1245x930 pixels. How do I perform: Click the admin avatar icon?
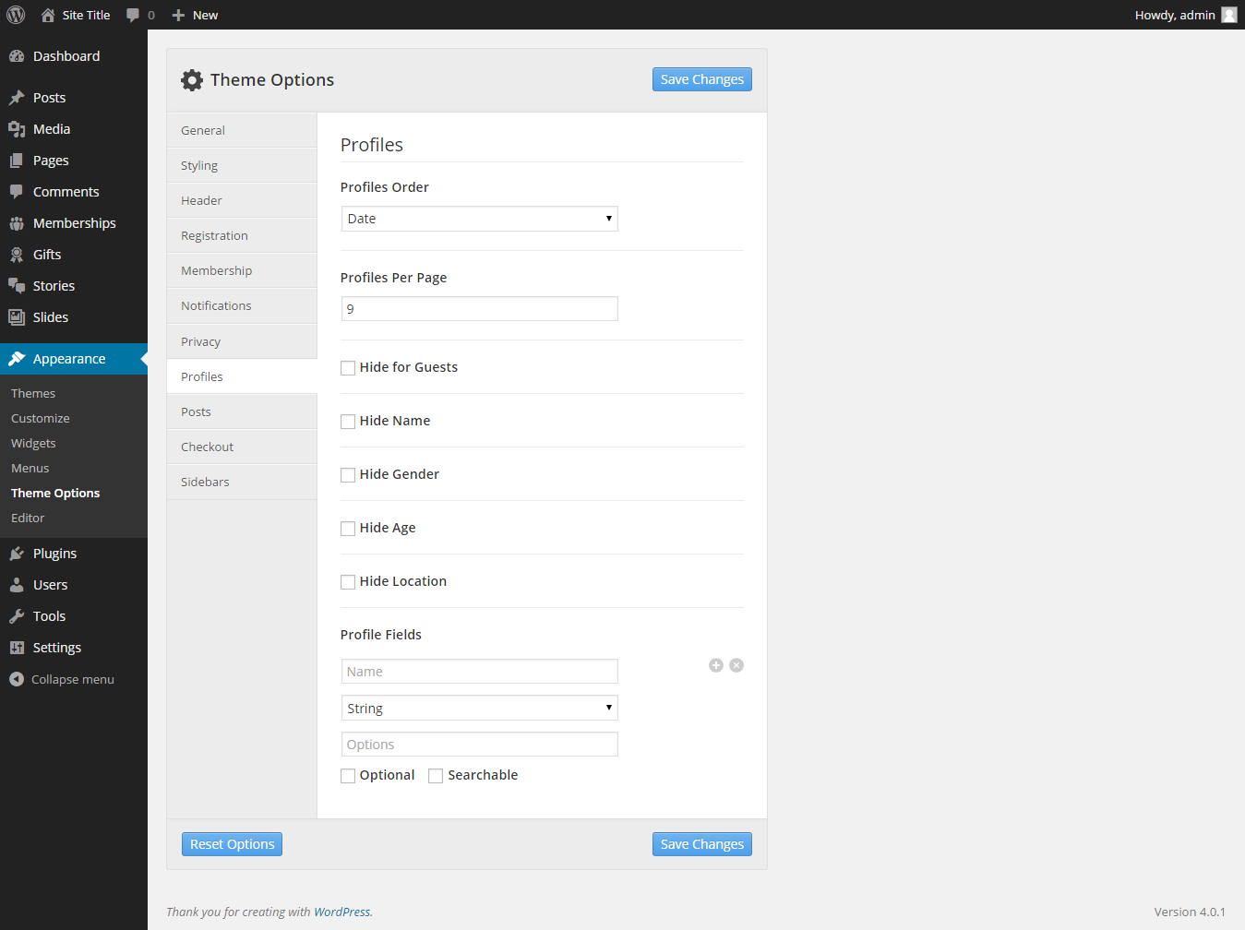tap(1229, 15)
